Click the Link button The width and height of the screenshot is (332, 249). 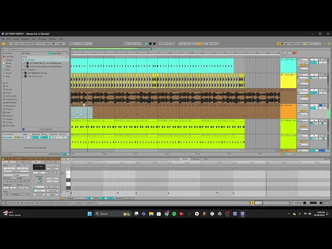click(x=13, y=44)
